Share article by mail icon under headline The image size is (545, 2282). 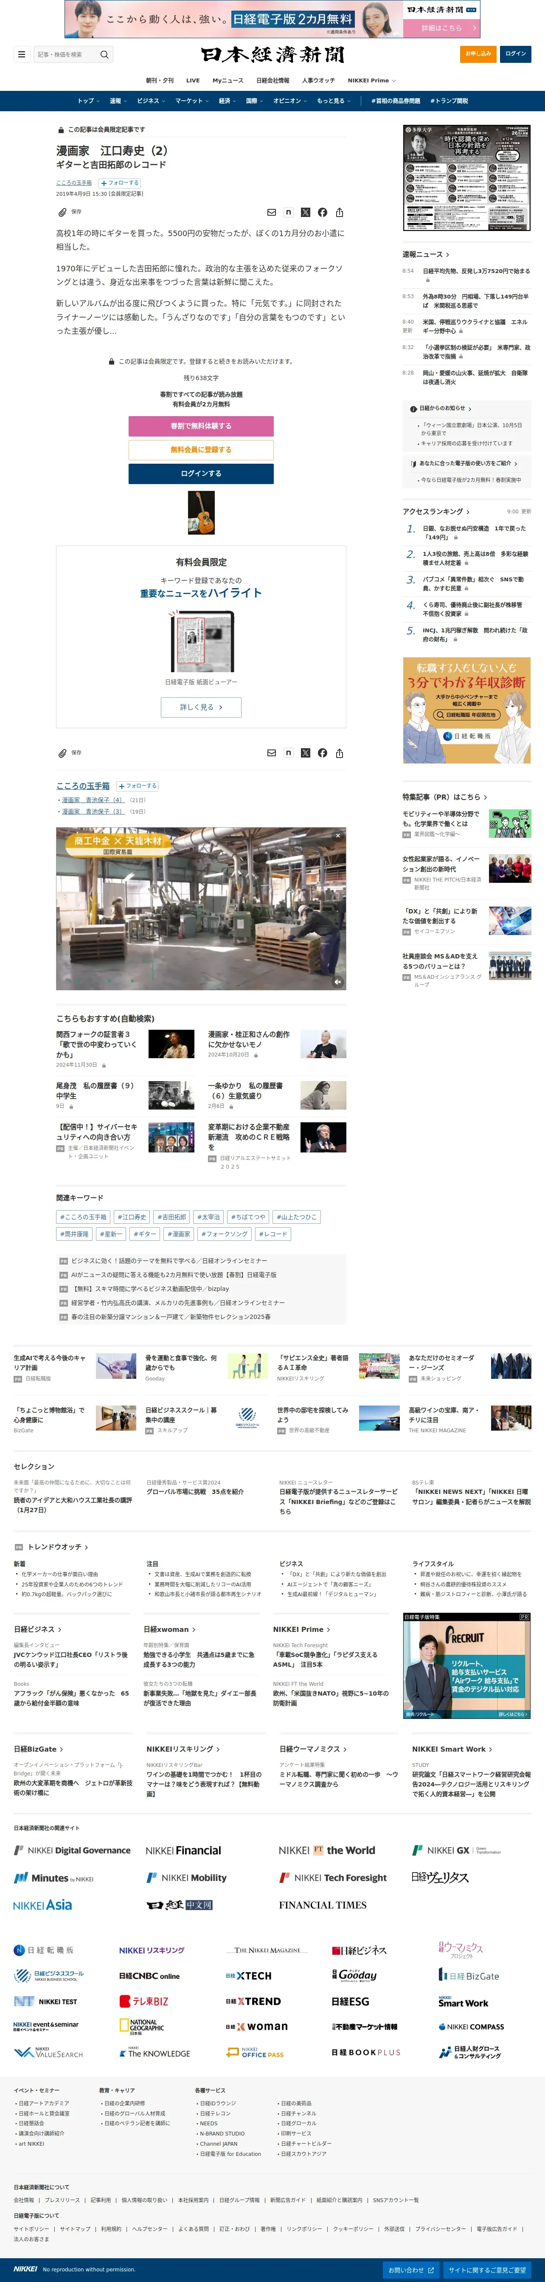[271, 213]
